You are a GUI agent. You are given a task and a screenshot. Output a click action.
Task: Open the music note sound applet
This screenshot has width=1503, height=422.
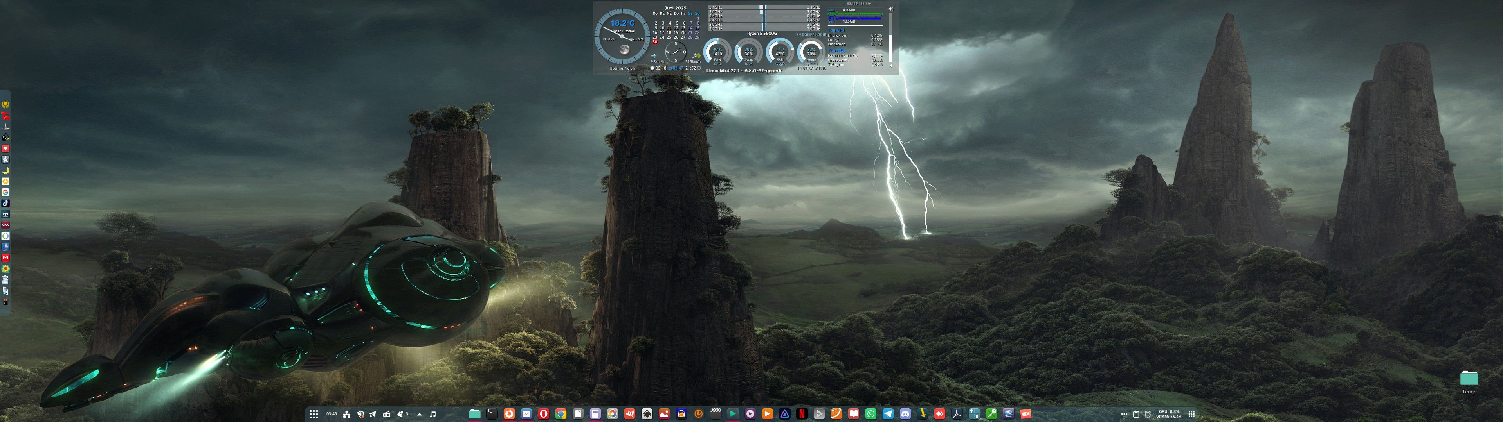[x=433, y=415]
